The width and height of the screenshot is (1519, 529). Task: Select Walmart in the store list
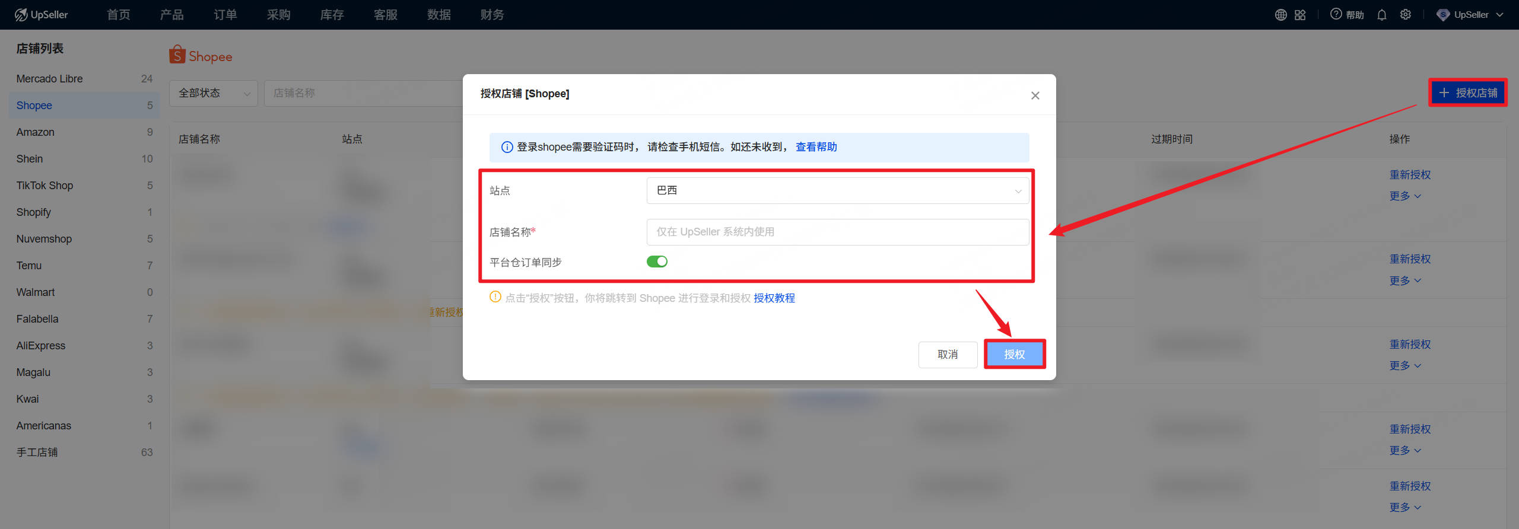tap(84, 292)
